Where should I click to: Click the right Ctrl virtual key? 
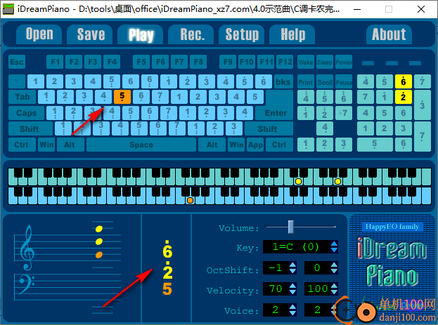(279, 145)
